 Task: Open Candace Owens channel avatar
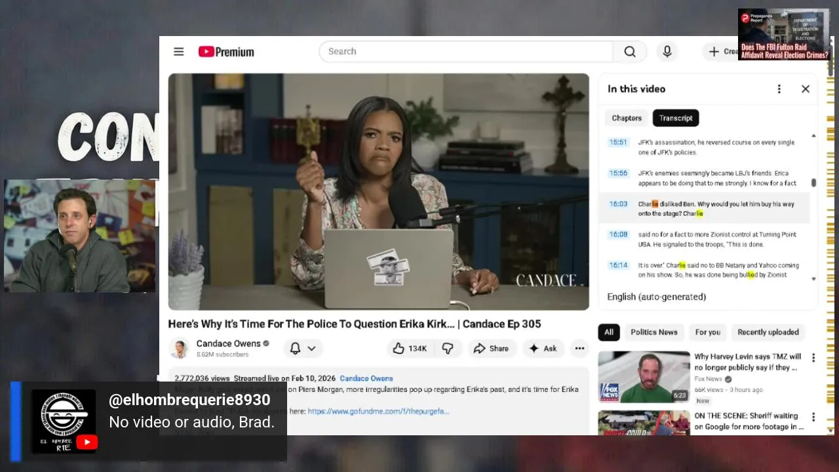point(180,348)
